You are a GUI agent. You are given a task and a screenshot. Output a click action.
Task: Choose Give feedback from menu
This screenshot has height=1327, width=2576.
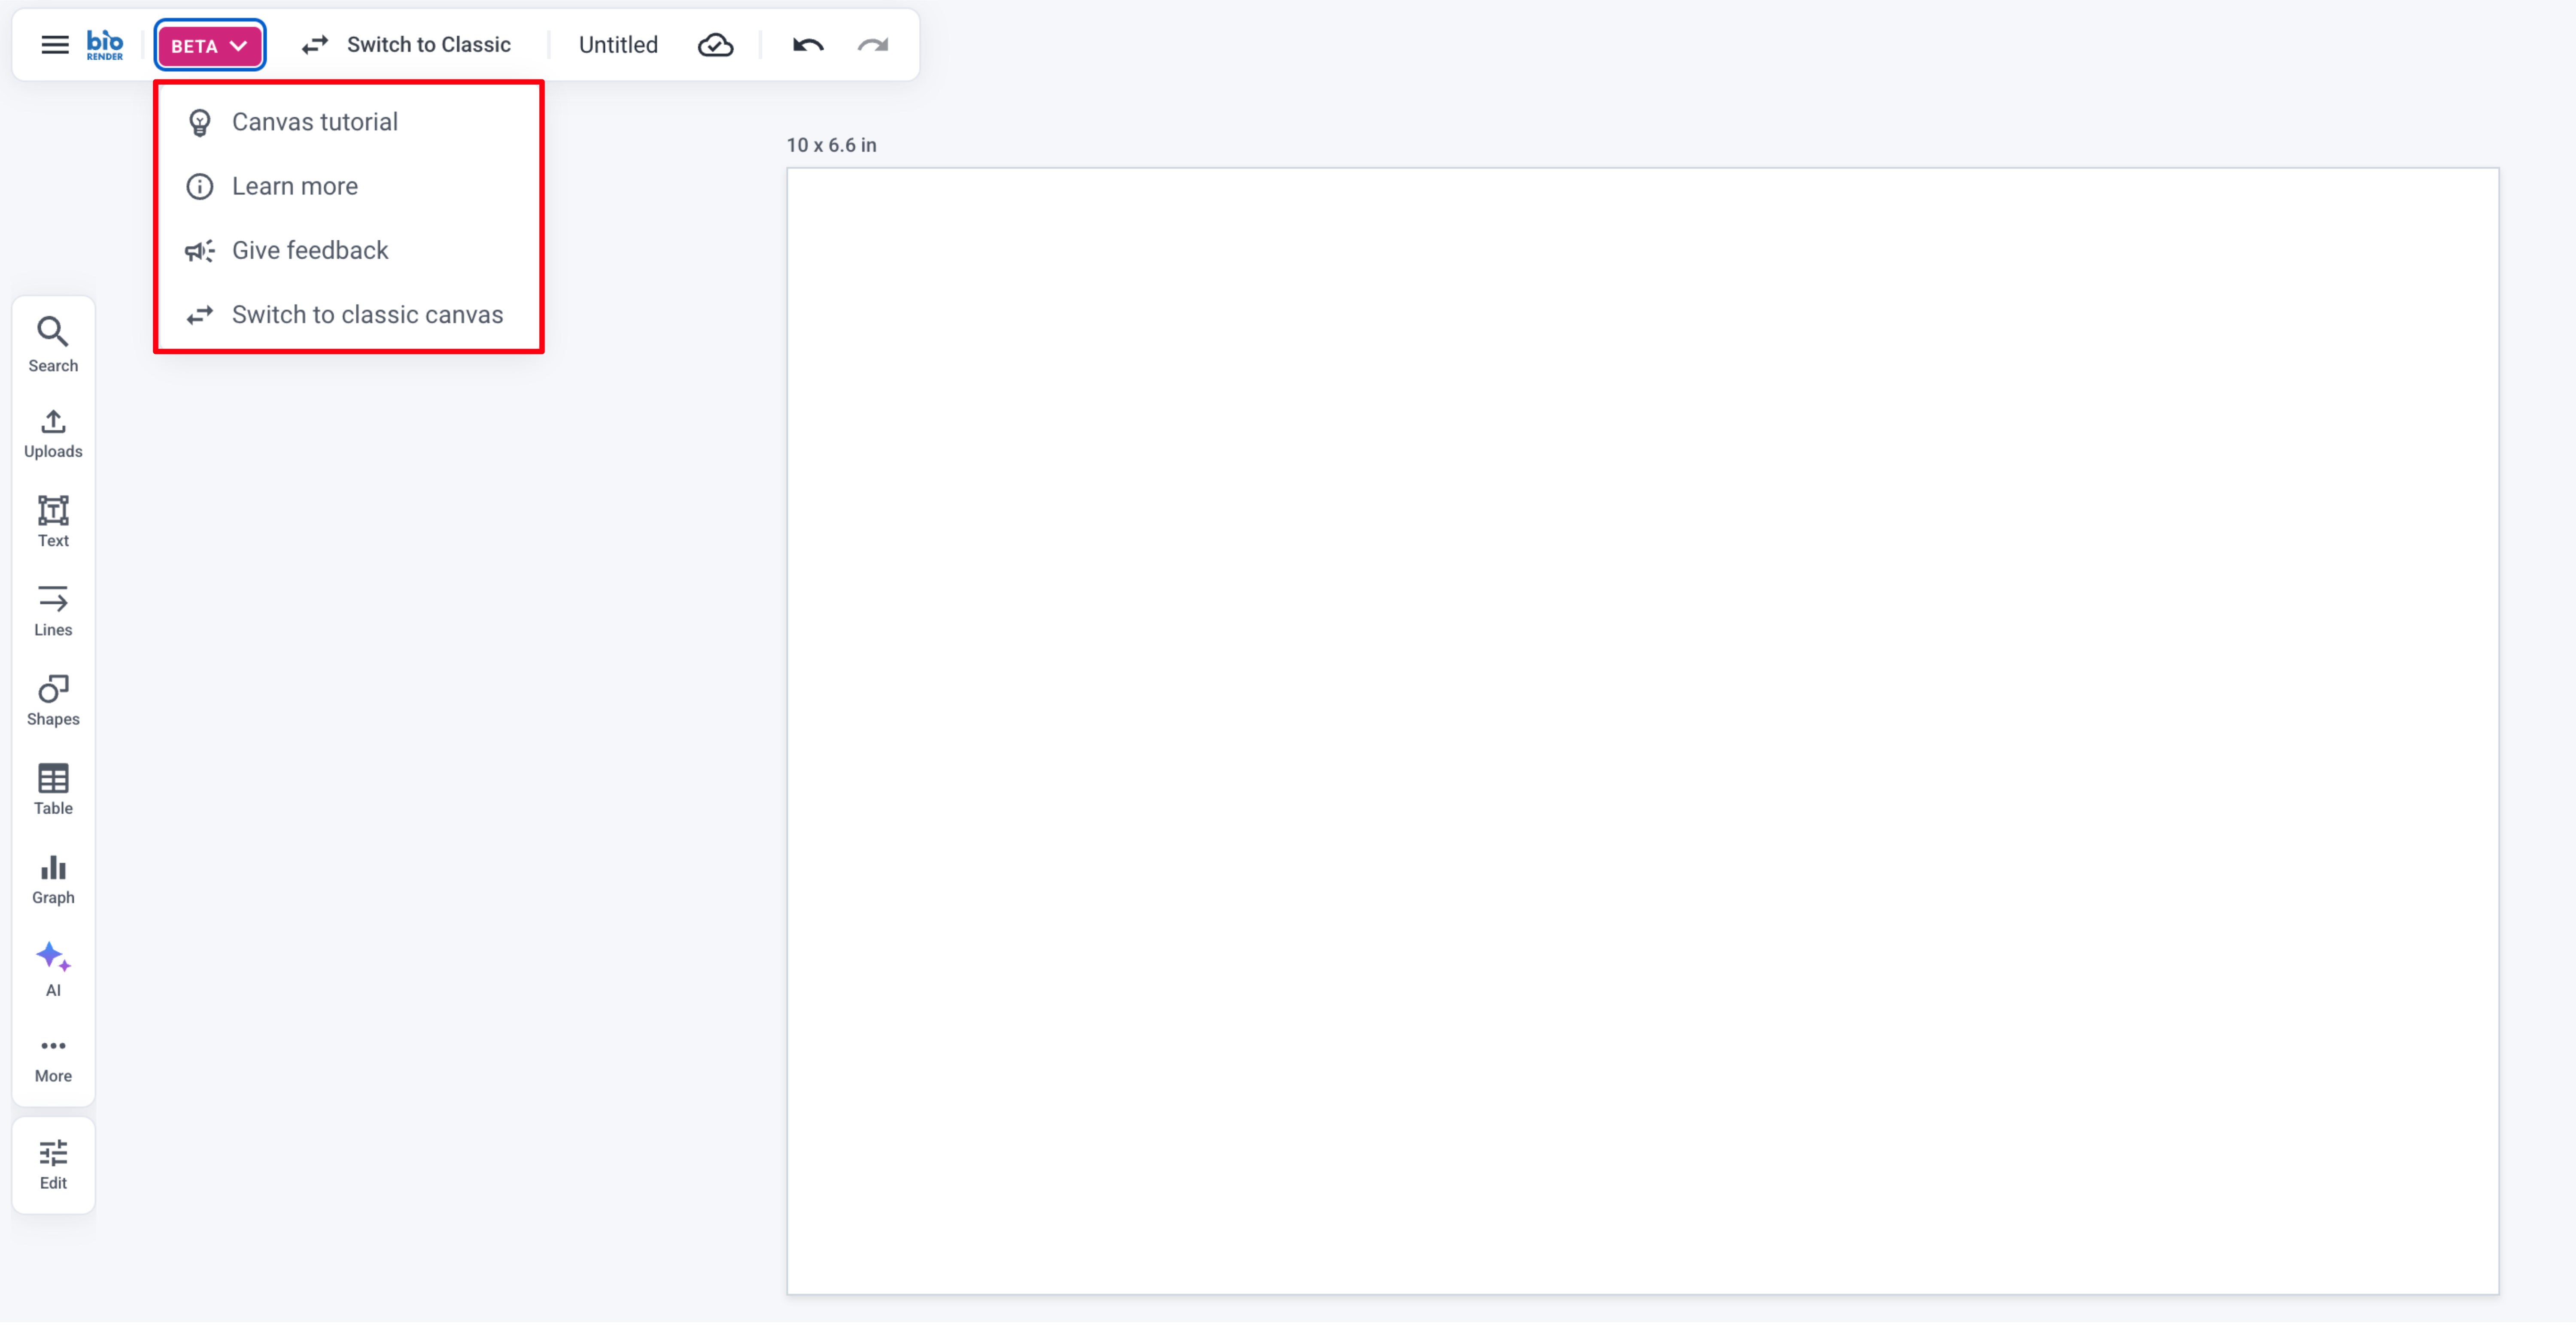click(x=309, y=250)
